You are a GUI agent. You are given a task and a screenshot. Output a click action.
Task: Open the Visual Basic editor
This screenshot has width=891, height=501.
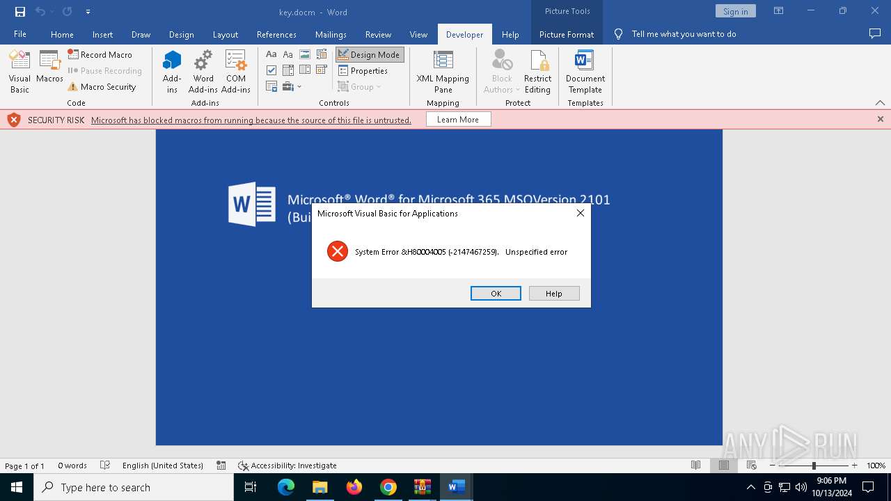pos(19,72)
